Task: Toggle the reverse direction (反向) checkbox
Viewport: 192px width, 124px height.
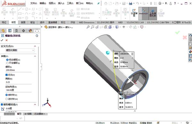Action: tap(6, 75)
